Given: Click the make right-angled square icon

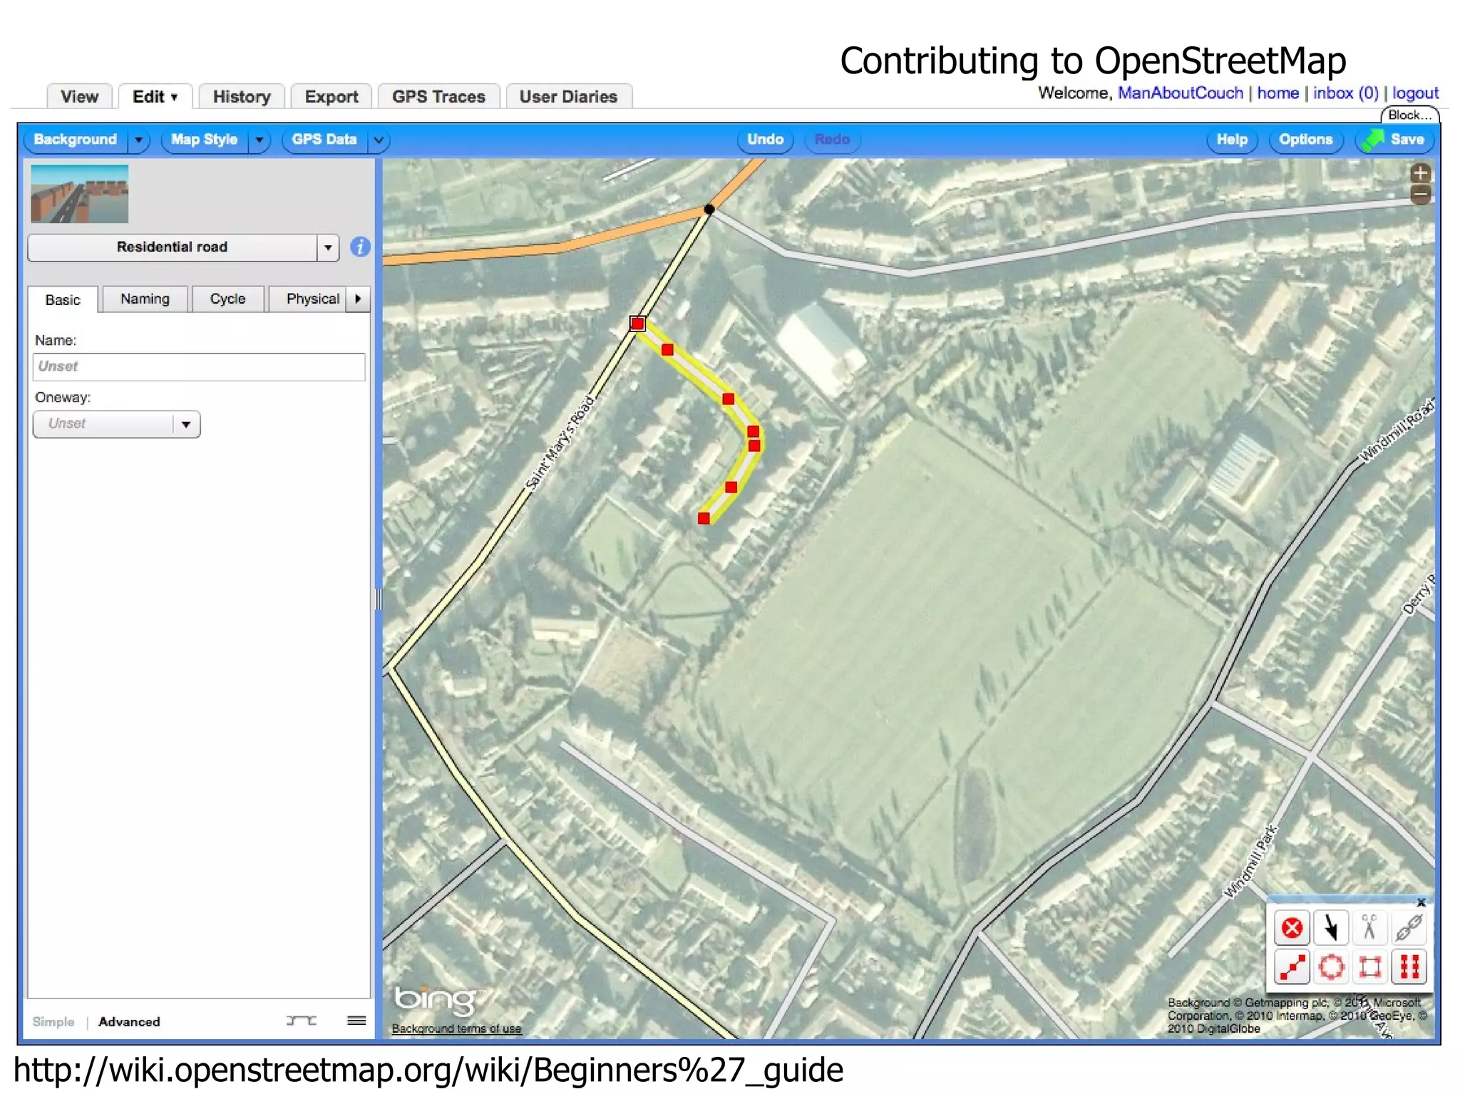Looking at the screenshot, I should point(1369,967).
